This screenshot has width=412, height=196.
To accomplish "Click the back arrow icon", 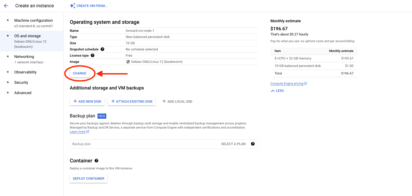I will [6, 6].
